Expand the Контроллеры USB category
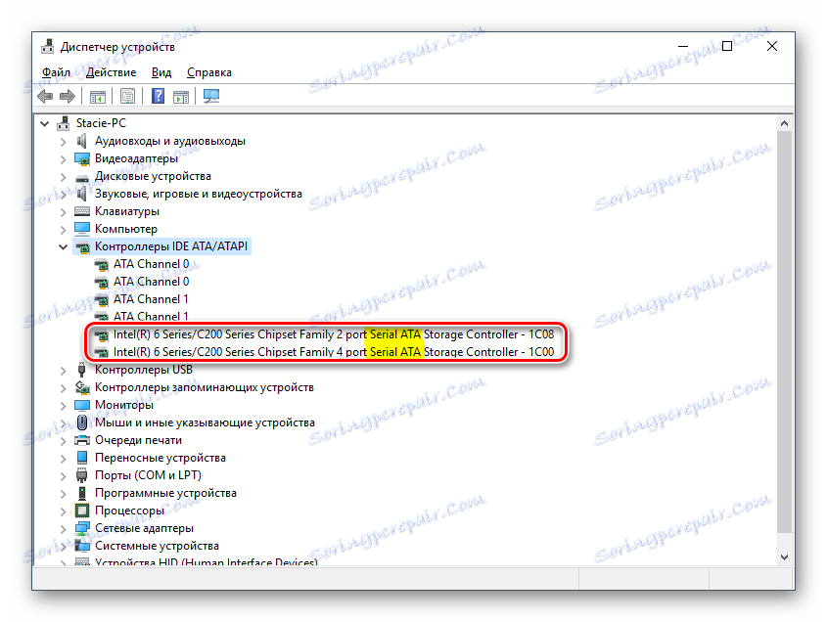 64,371
